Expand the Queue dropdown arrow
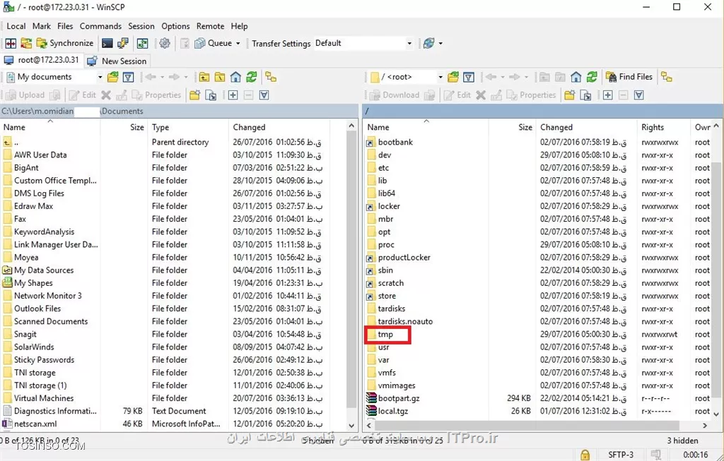 point(238,43)
